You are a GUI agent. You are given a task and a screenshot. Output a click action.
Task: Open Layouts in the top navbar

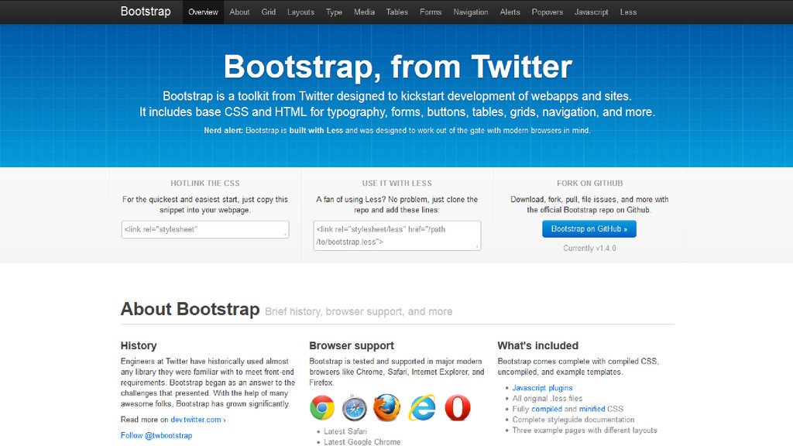[x=301, y=12]
